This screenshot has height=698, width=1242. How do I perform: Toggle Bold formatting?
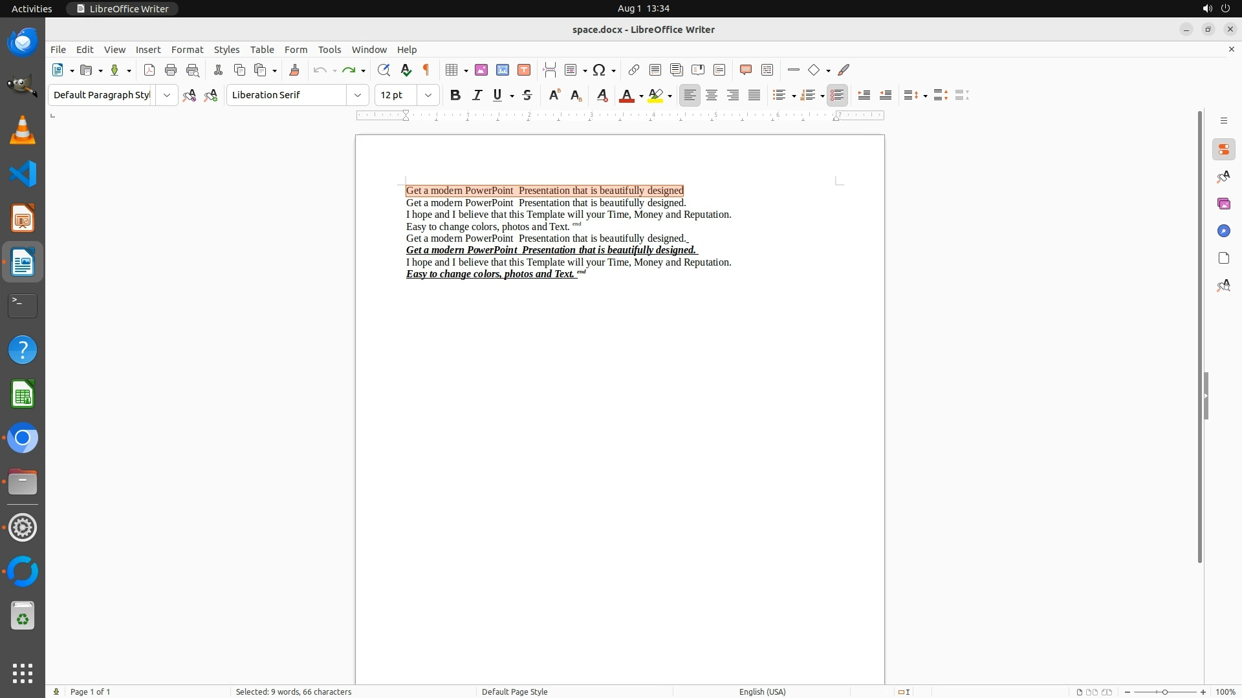point(455,95)
